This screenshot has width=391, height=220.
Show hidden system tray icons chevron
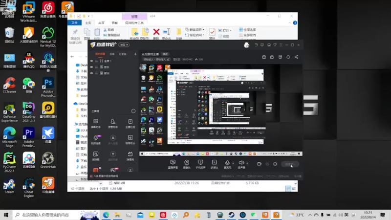[x=310, y=215]
